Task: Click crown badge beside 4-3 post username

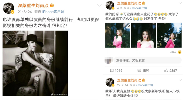Action: tap(144, 3)
